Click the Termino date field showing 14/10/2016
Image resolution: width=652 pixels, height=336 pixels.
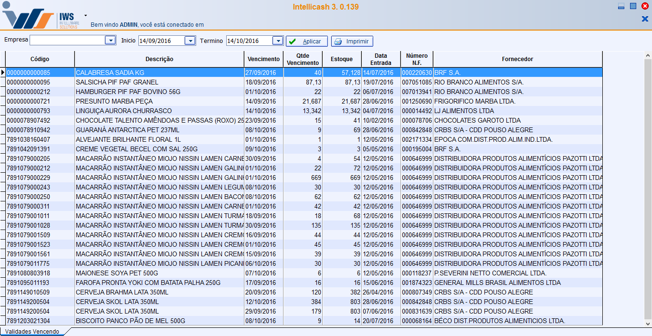click(x=249, y=41)
